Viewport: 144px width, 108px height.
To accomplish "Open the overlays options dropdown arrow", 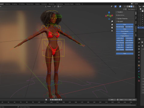I will [122, 7].
